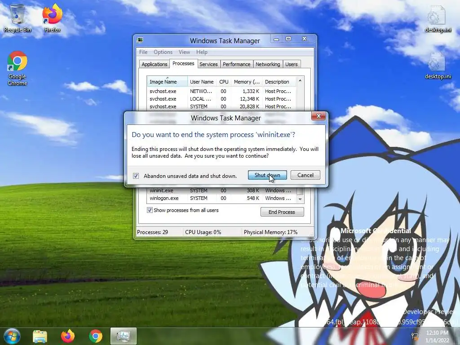Screen dimensions: 460x345
Task: Close the main Task Manager window
Action: (x=305, y=39)
